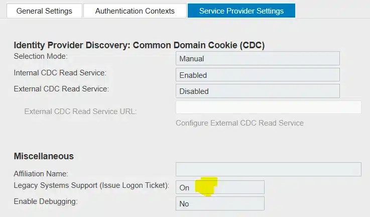Click the External CDC Read Service URL input
Image resolution: width=370 pixels, height=217 pixels.
click(x=268, y=107)
